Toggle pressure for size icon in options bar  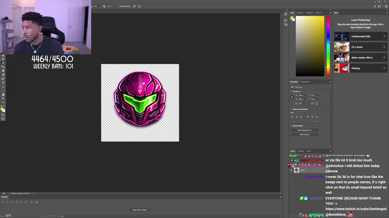(x=134, y=6)
